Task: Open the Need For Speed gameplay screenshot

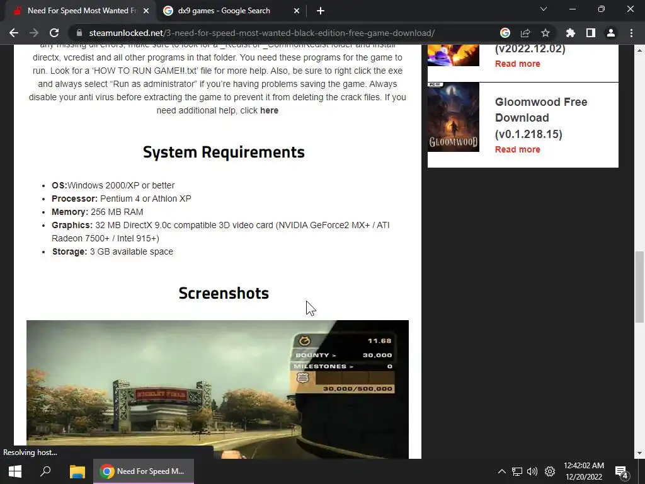Action: coord(217,389)
